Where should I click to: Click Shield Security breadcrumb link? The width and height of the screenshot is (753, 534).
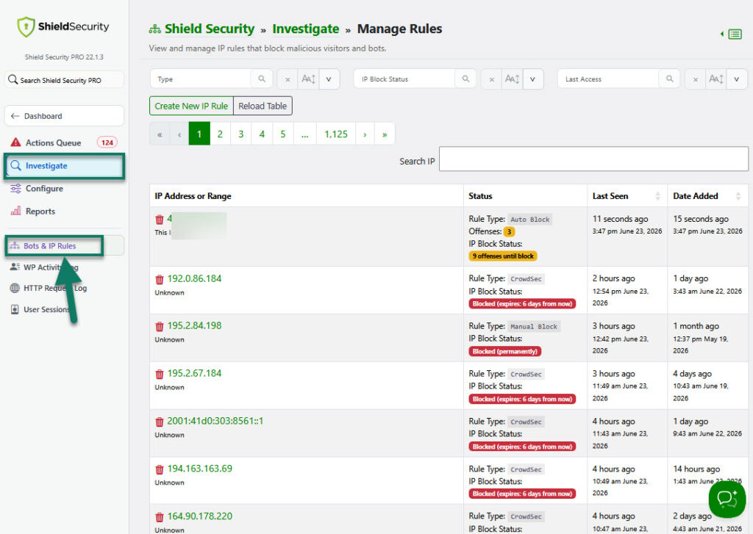[x=210, y=29]
